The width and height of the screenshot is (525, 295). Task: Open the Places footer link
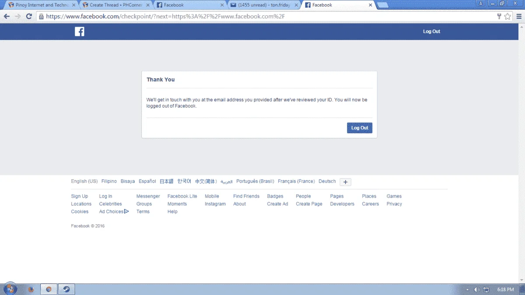369,196
